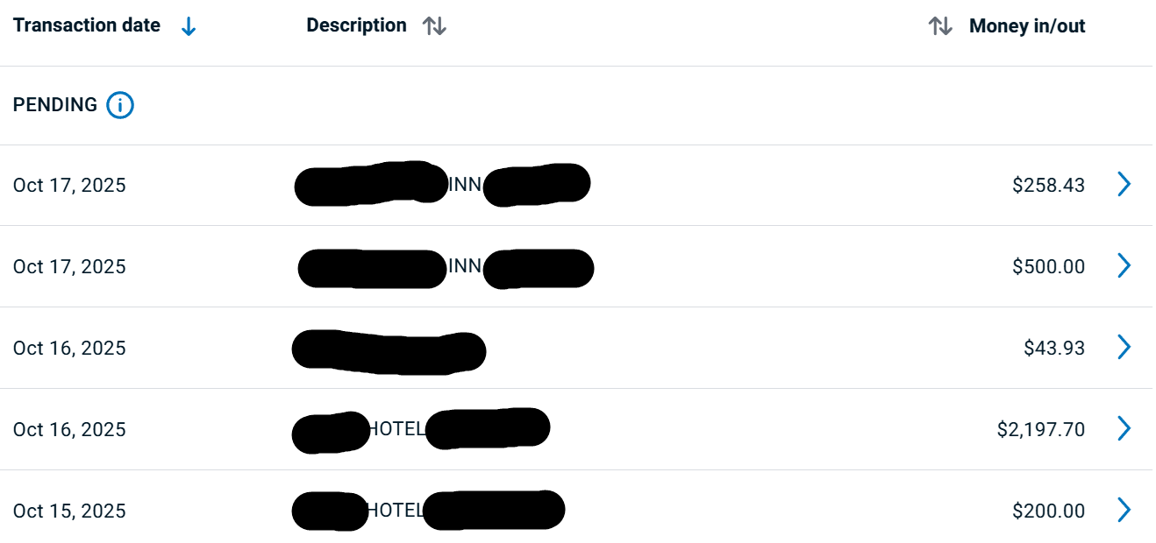This screenshot has height=543, width=1156.
Task: Click the HOTEL description in $200.00 row
Action: click(396, 510)
